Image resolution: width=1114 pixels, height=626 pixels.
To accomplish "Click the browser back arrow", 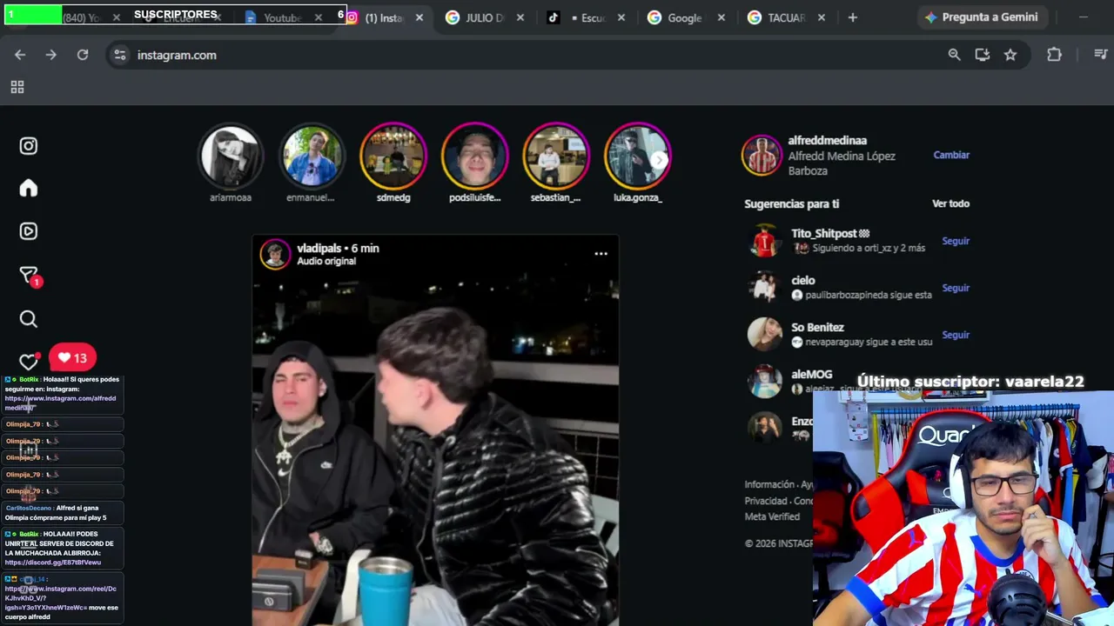I will (20, 55).
